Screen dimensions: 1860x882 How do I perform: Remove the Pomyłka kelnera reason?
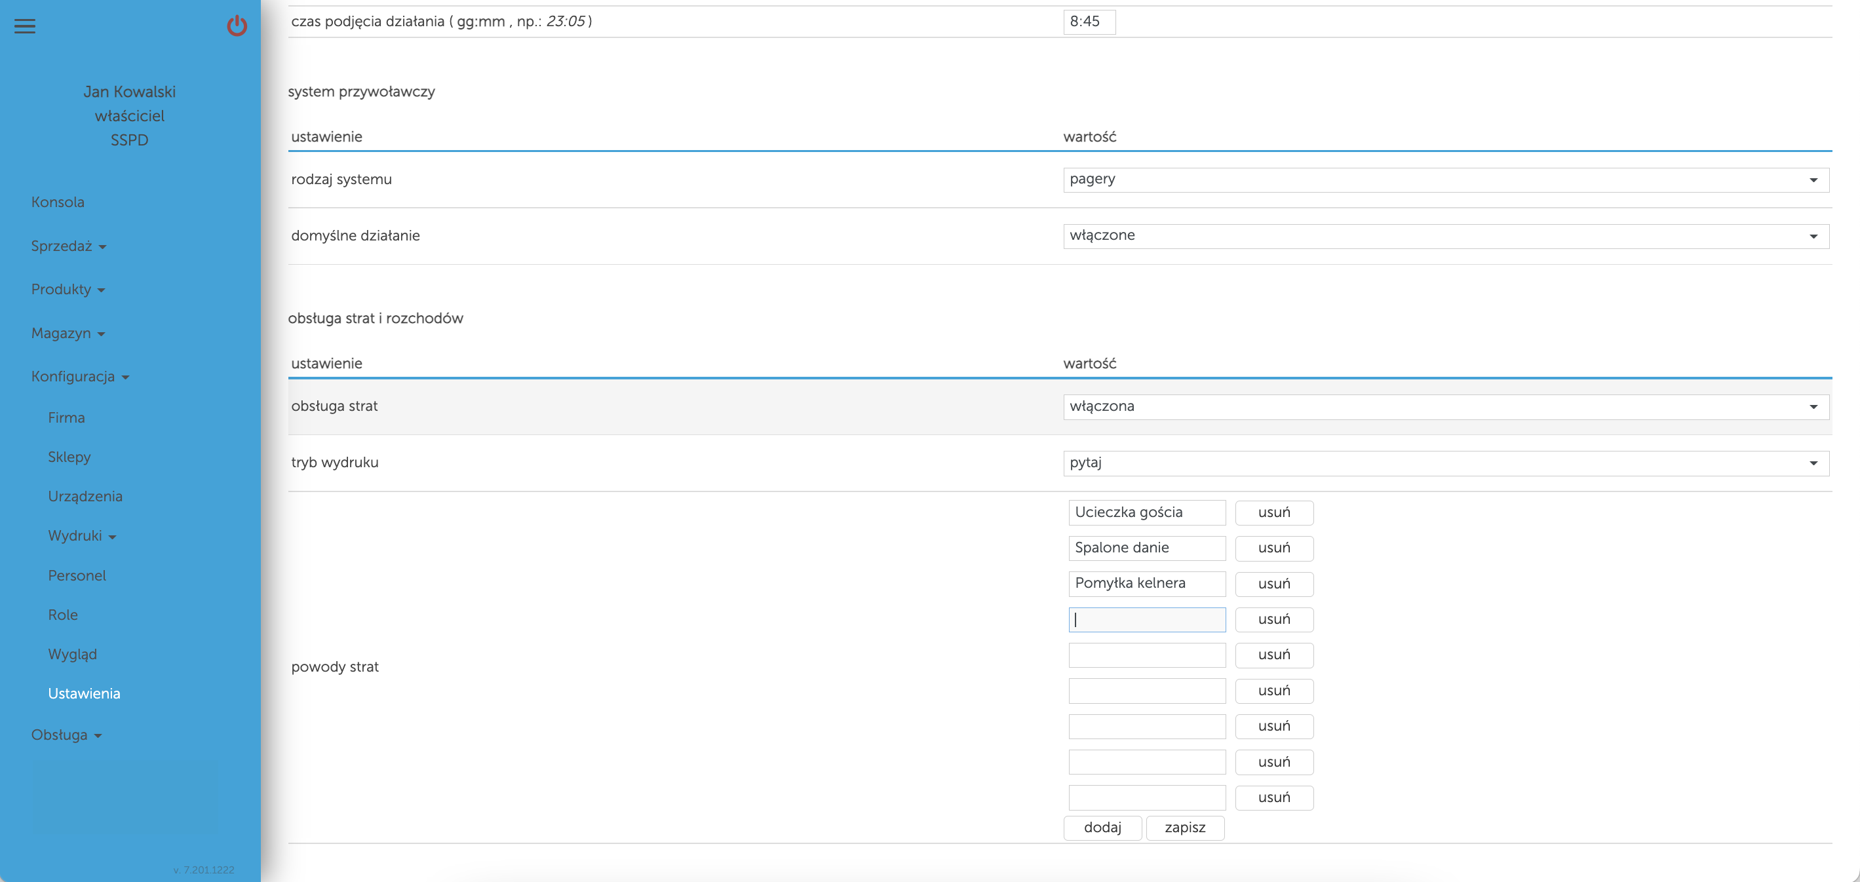pyautogui.click(x=1273, y=584)
